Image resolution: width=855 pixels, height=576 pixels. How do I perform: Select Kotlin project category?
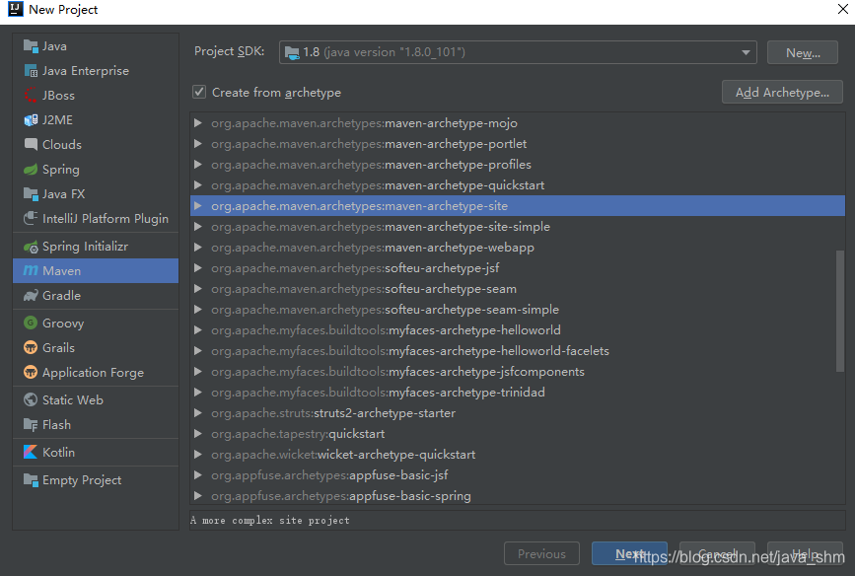click(x=96, y=452)
